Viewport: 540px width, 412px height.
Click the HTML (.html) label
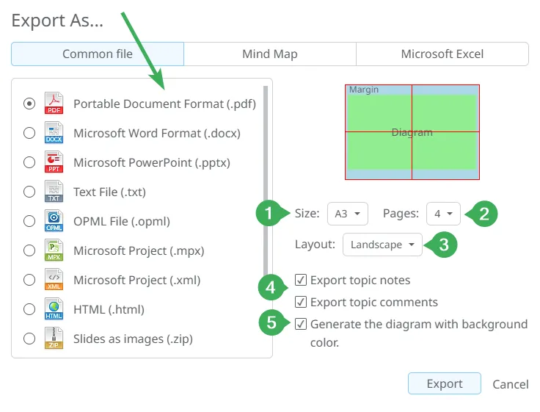click(x=109, y=310)
